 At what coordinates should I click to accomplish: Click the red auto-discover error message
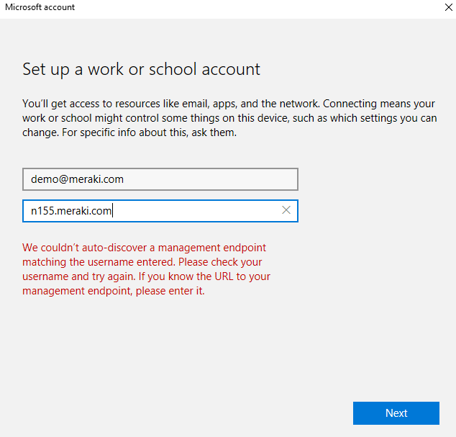tap(146, 269)
